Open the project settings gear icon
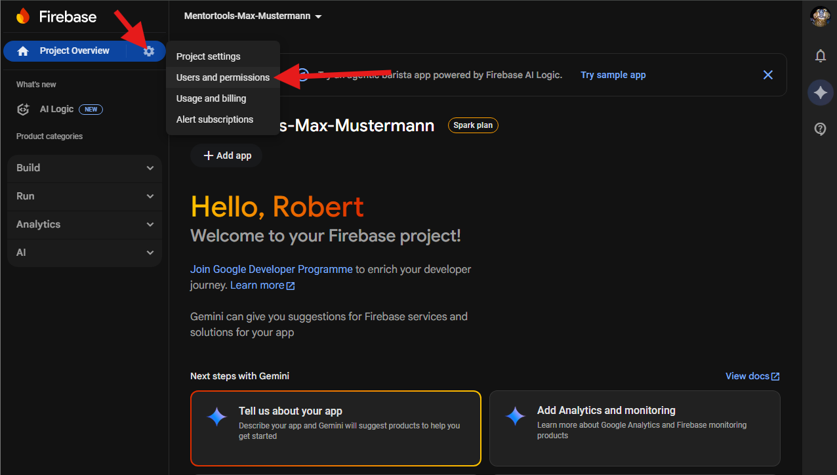The image size is (837, 475). point(149,51)
